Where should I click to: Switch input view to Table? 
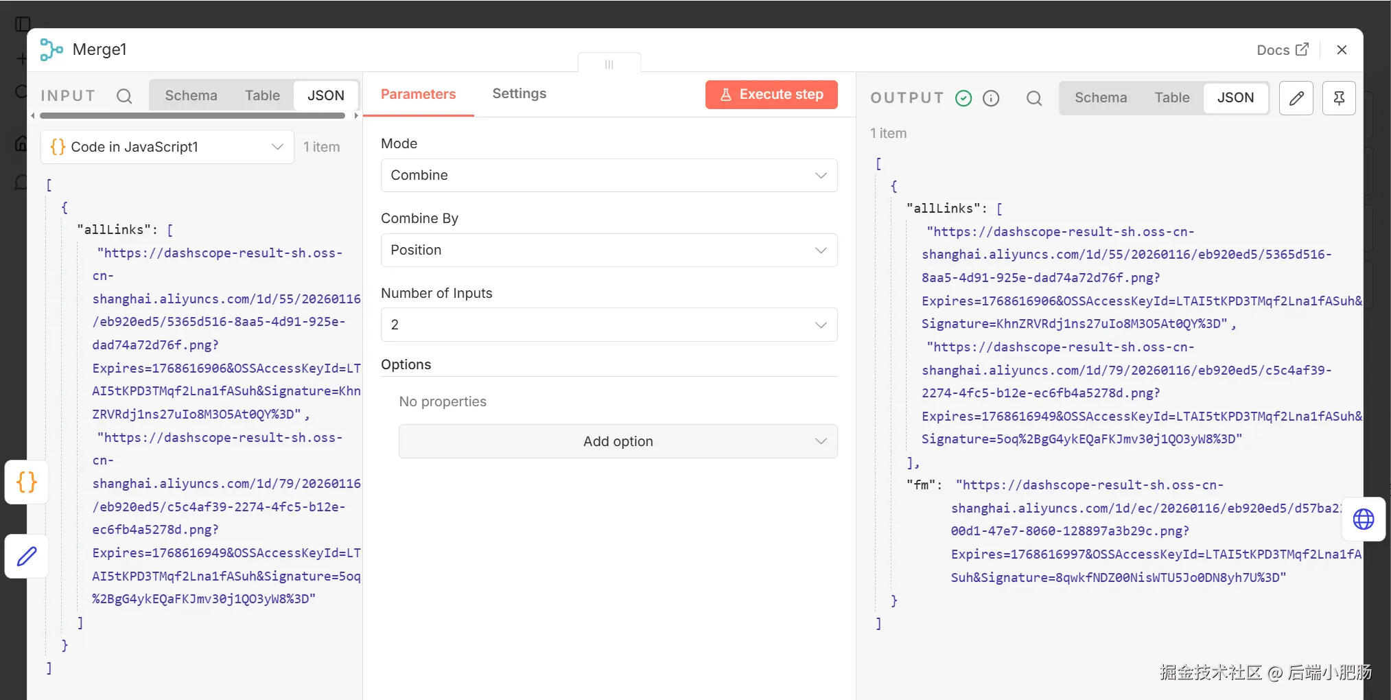pos(262,95)
